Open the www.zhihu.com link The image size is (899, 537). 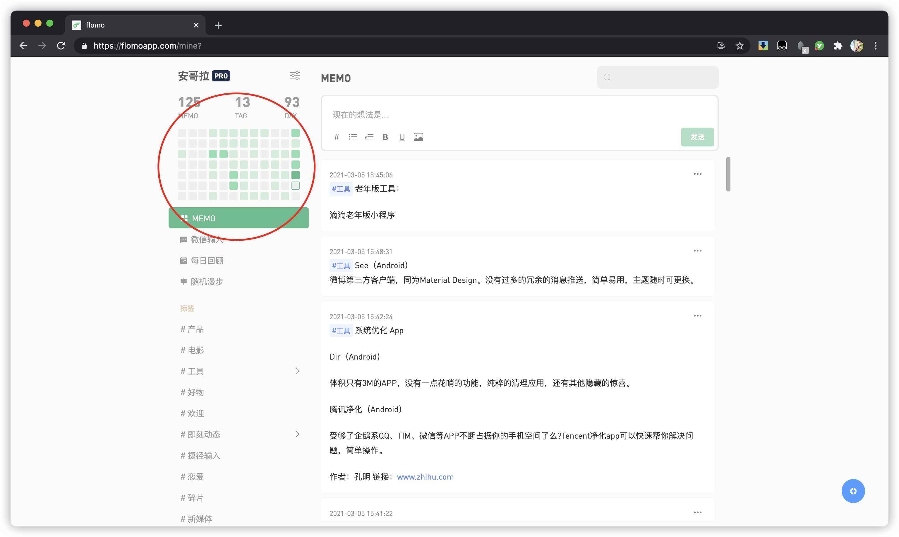[x=425, y=477]
